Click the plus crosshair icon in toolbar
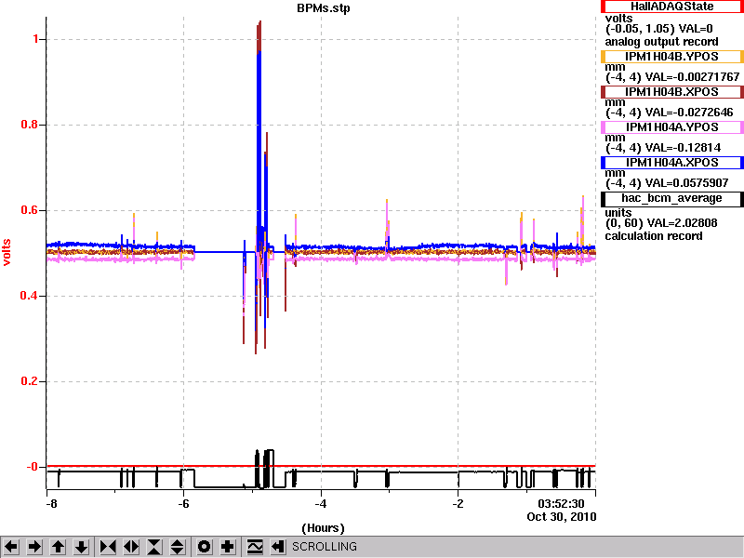The image size is (744, 558). pyautogui.click(x=227, y=547)
